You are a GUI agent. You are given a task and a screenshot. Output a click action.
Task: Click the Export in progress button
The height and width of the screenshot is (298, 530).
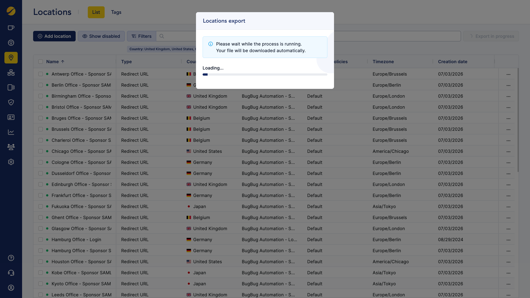[x=491, y=36]
